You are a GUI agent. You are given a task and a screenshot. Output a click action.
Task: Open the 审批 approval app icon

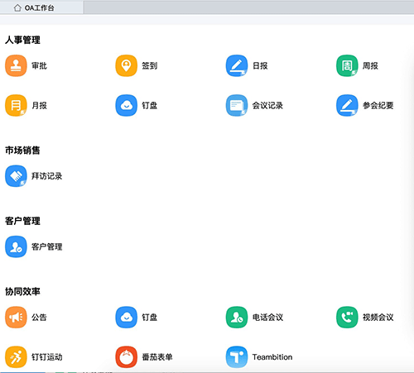tap(16, 65)
